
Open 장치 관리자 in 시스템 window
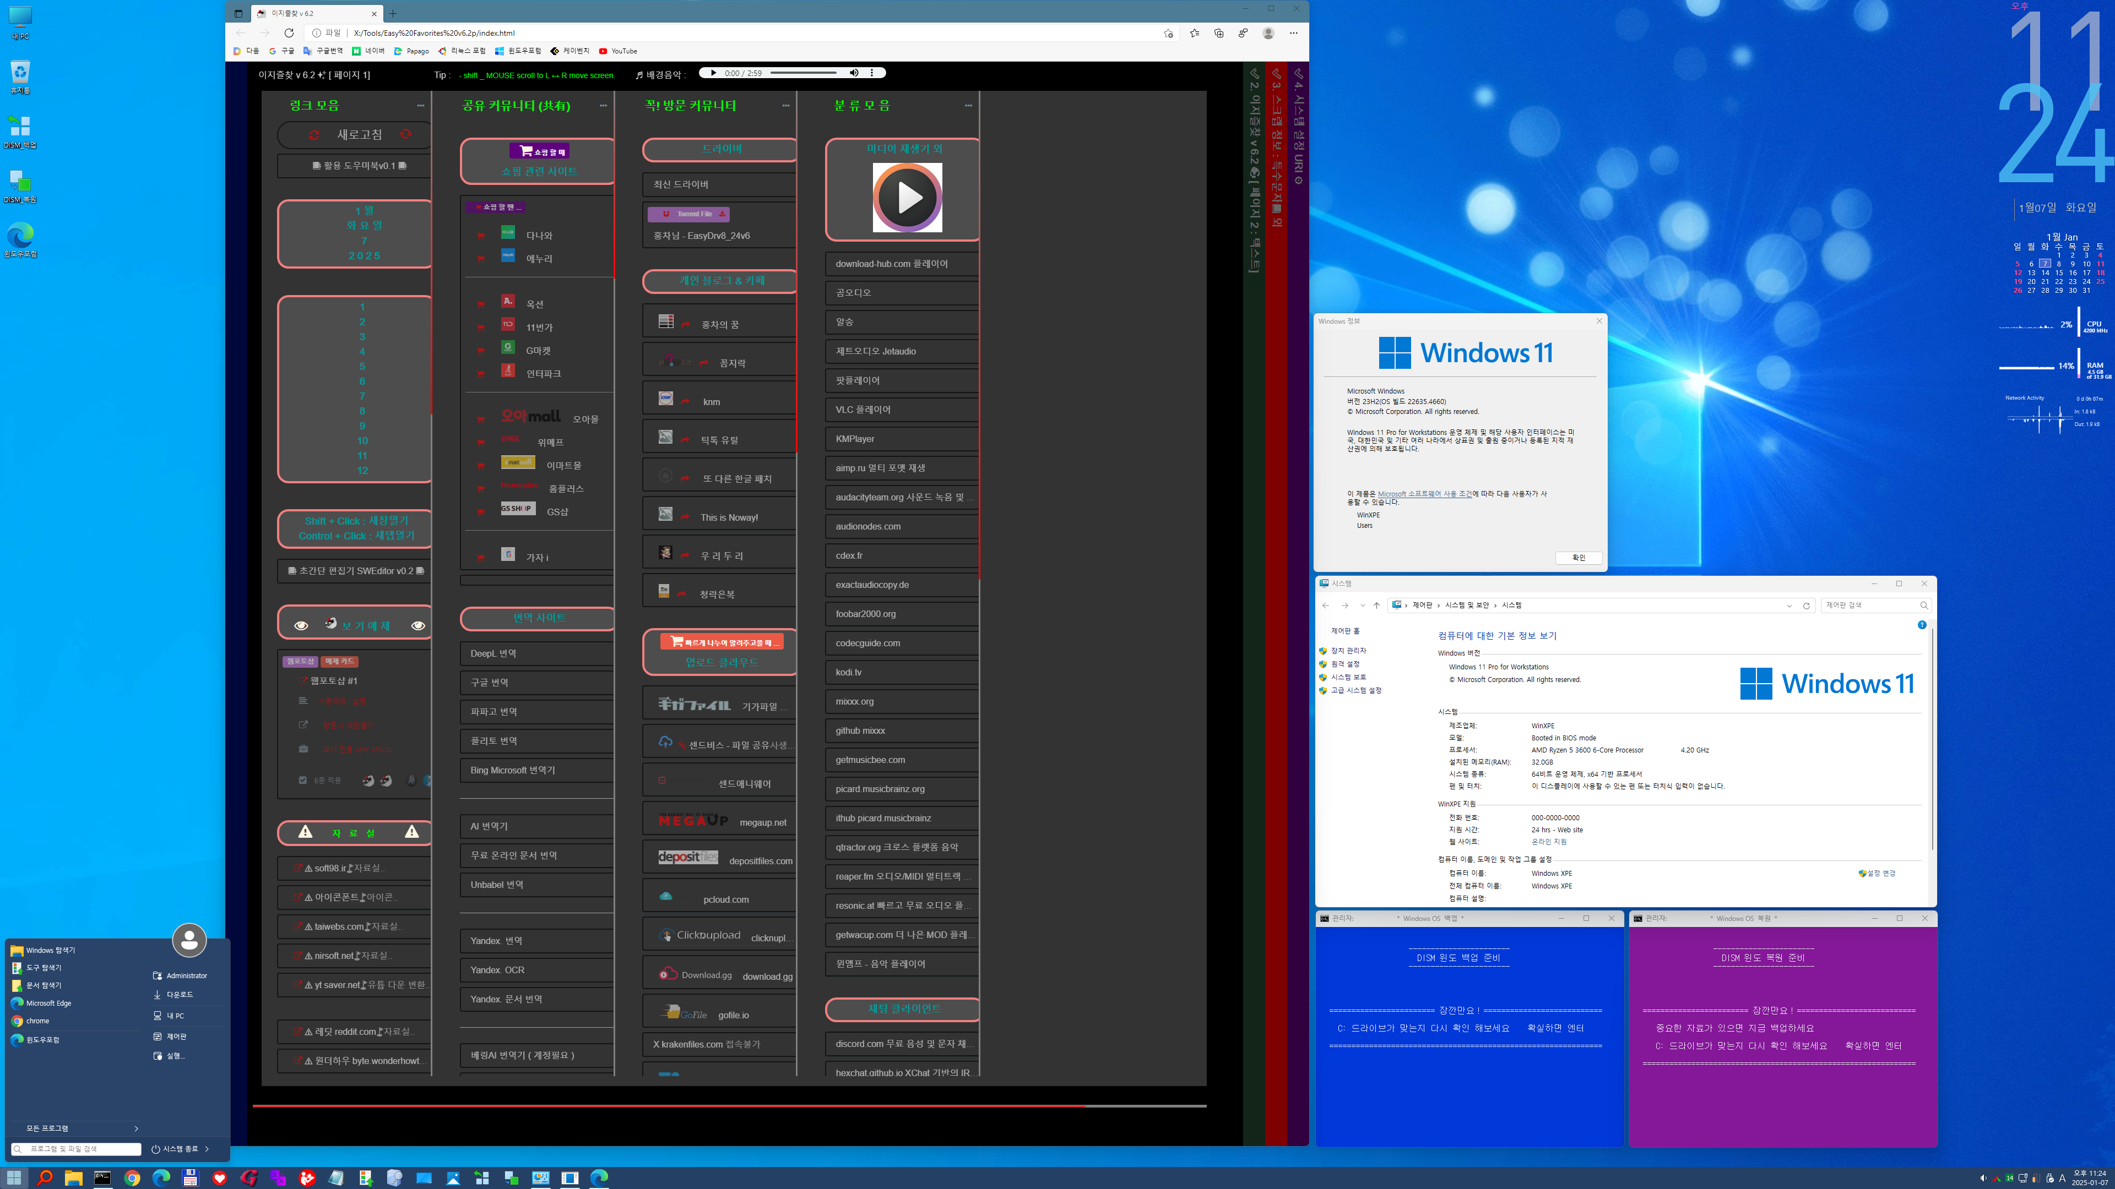click(1348, 651)
